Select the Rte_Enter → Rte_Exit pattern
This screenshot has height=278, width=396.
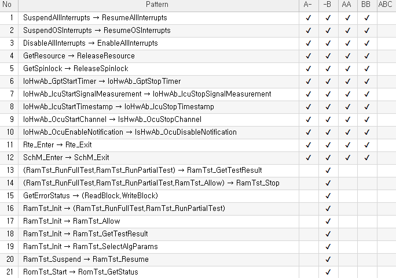tap(57, 145)
